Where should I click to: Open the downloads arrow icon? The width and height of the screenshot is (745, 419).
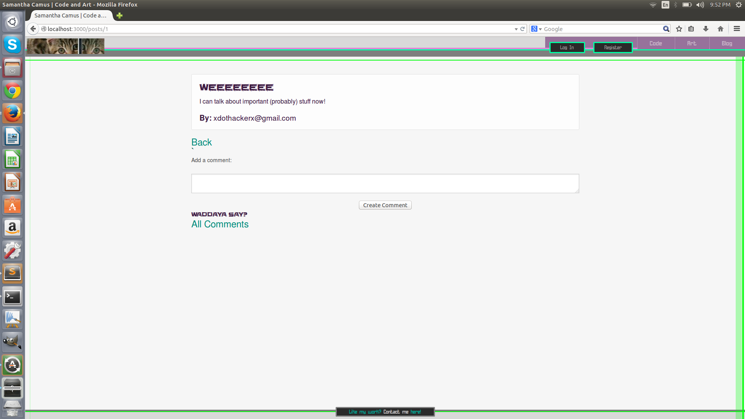(x=706, y=29)
